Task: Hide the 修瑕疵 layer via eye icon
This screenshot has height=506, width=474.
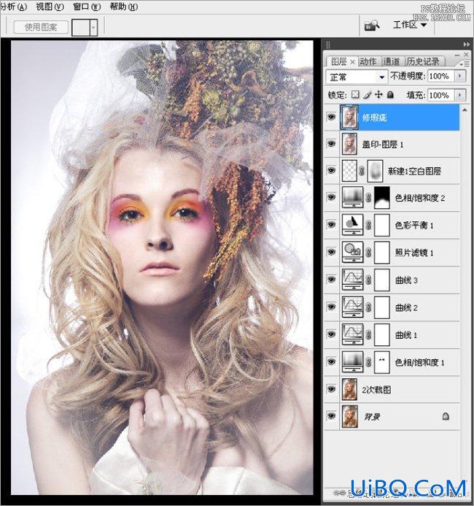Action: pyautogui.click(x=331, y=117)
